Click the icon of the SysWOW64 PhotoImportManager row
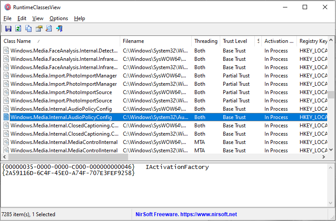The height and width of the screenshot is (221, 336). (7, 76)
